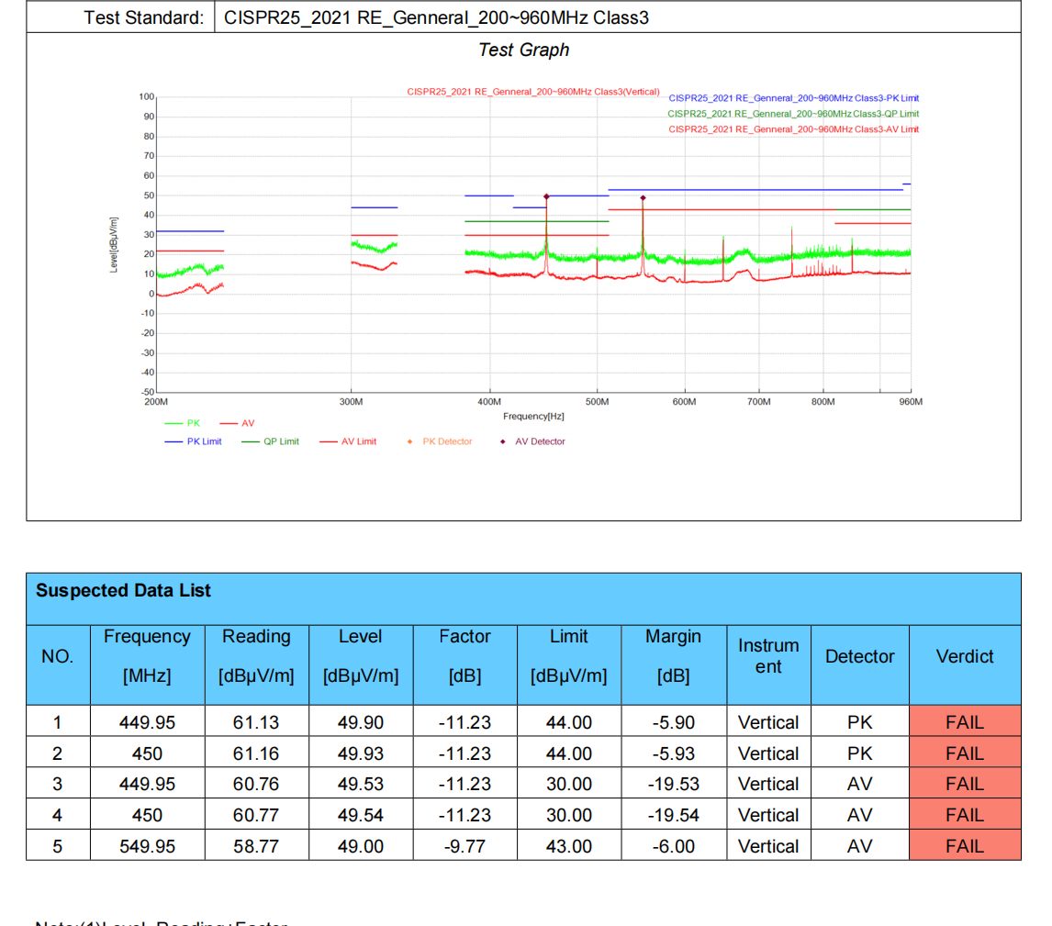Select the AV detector marker at 450 MHz peak

pyautogui.click(x=546, y=196)
